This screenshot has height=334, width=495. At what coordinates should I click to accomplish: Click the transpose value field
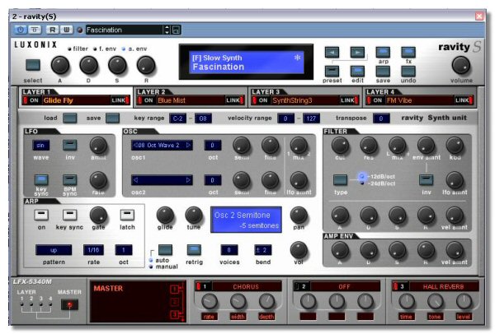tap(381, 118)
